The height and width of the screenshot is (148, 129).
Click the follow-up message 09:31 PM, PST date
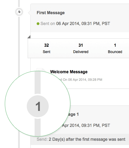point(86,125)
